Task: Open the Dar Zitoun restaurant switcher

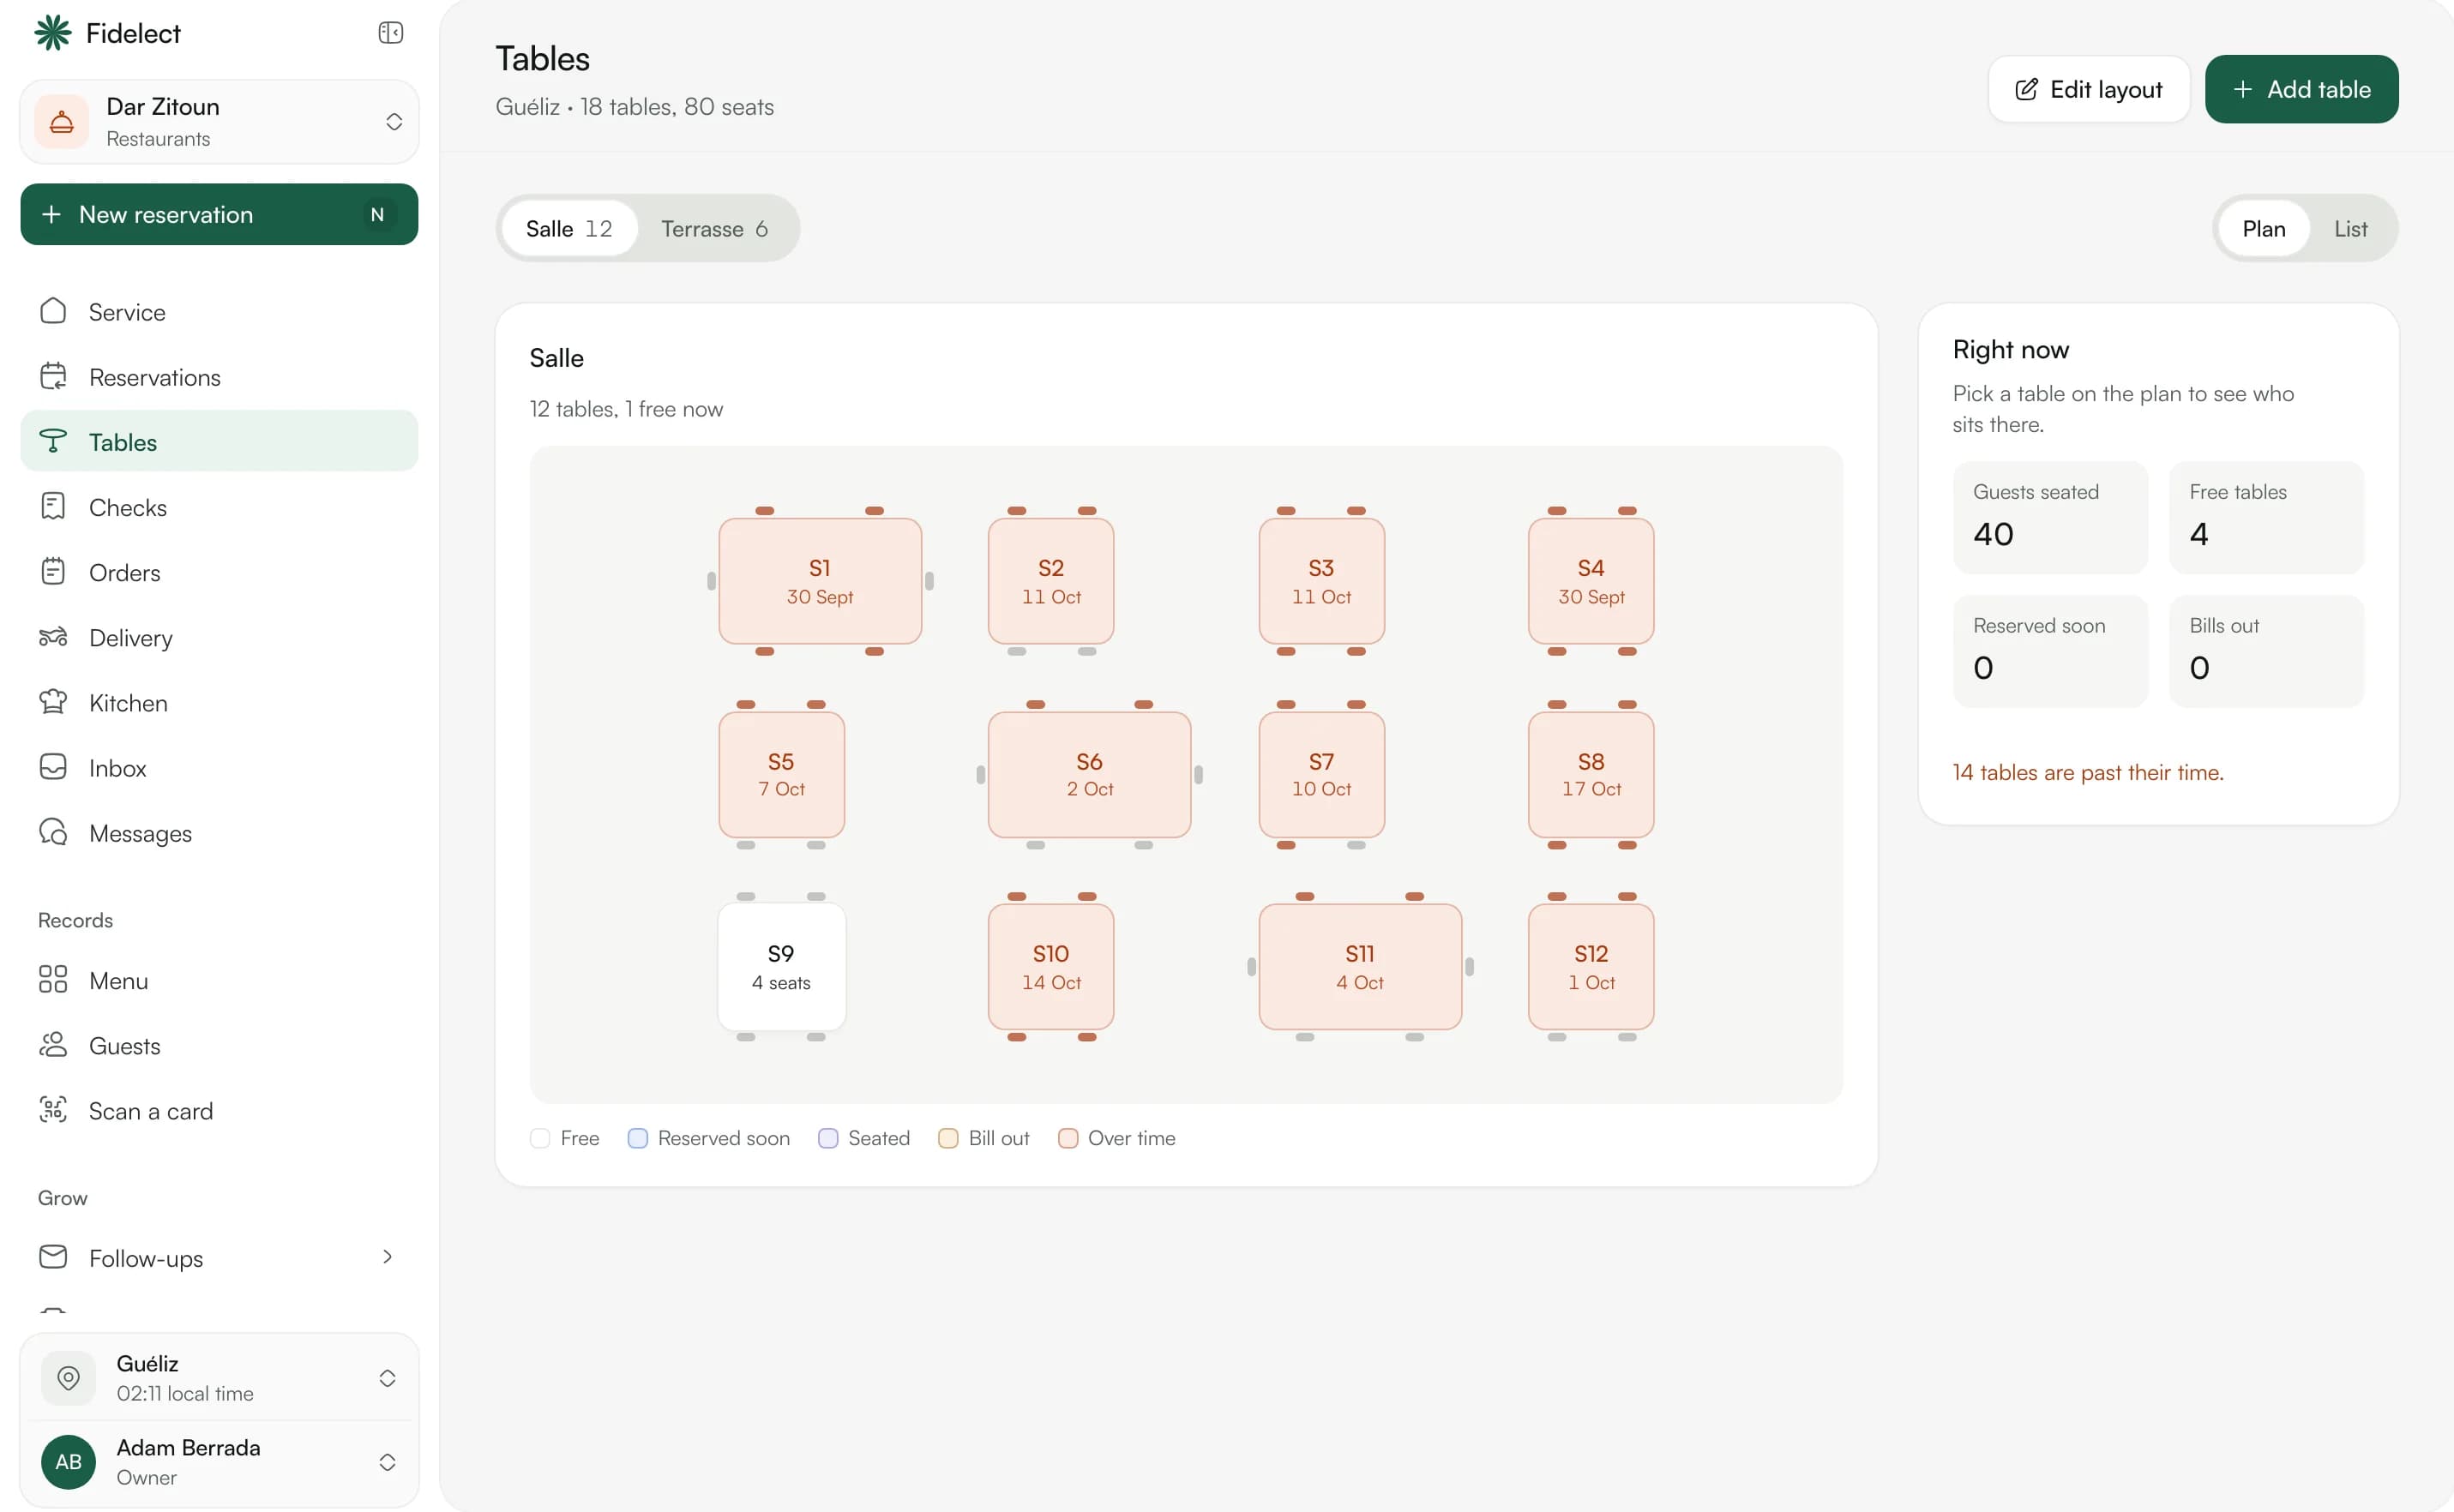Action: coord(220,122)
